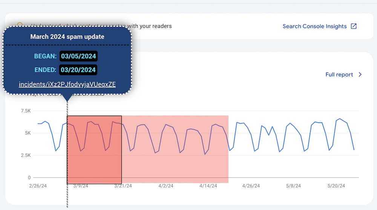The width and height of the screenshot is (377, 210).
Task: Click the dashed vertical marker line below the tooltip
Action: point(67,195)
